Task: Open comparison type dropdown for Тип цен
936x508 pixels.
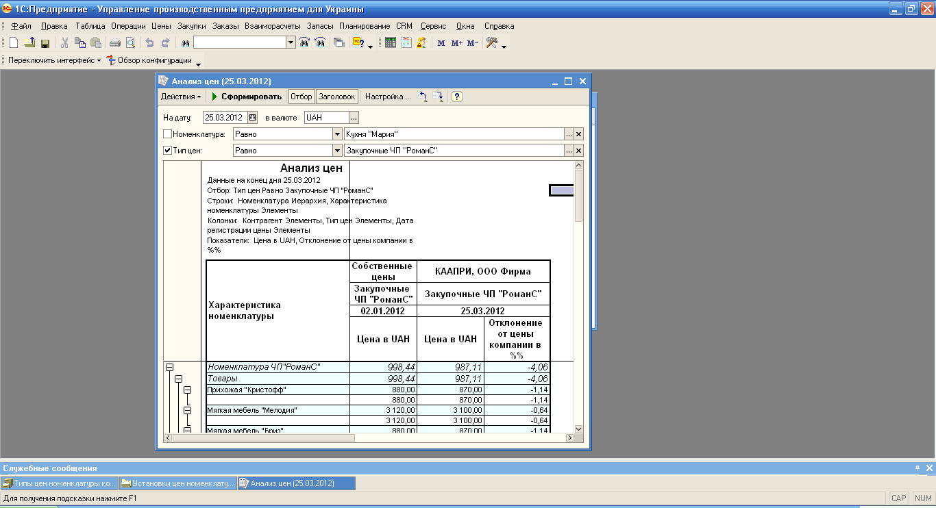Action: point(337,151)
